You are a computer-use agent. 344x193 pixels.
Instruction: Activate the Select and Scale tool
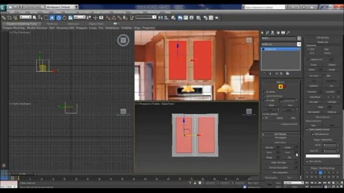70,18
